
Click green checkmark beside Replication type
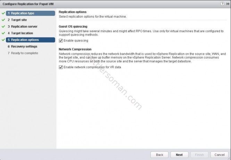coord(3,13)
